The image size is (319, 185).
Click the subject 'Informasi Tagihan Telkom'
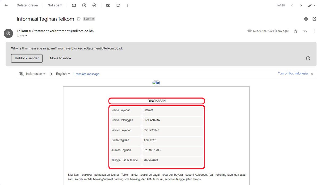coord(45,19)
